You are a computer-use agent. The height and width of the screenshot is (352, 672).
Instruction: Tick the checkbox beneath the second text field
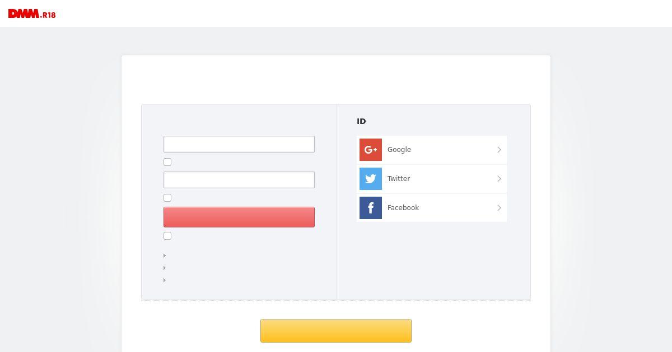167,198
